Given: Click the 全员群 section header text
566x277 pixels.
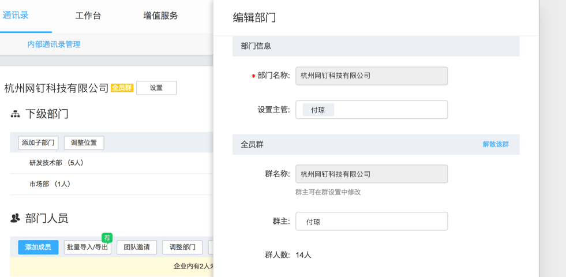Looking at the screenshot, I should pyautogui.click(x=252, y=144).
